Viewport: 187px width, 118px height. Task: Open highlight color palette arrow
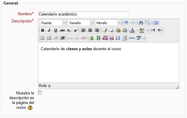click(147, 30)
